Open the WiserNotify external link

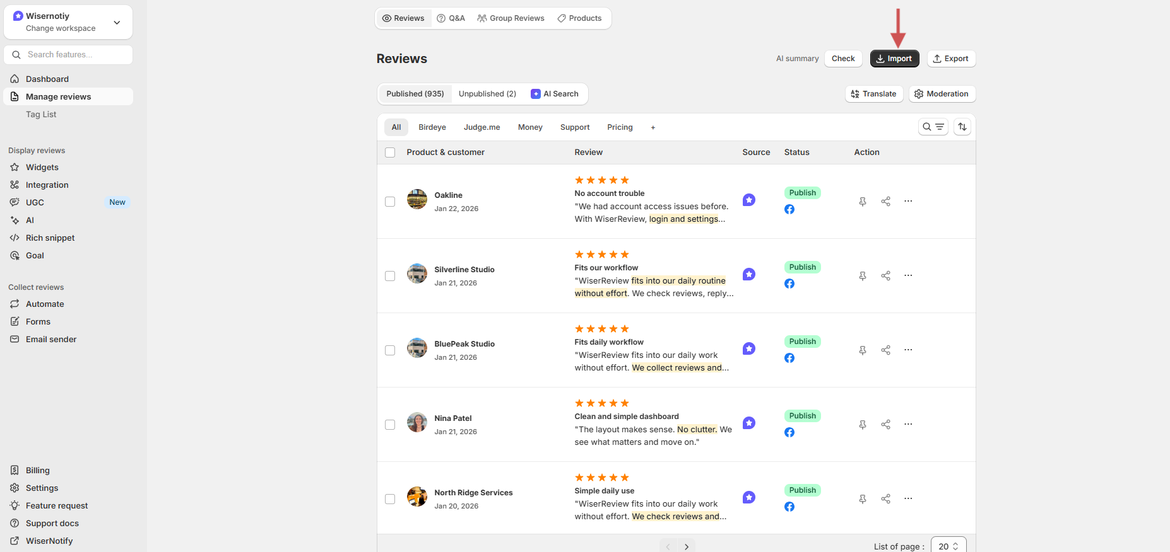[68, 541]
